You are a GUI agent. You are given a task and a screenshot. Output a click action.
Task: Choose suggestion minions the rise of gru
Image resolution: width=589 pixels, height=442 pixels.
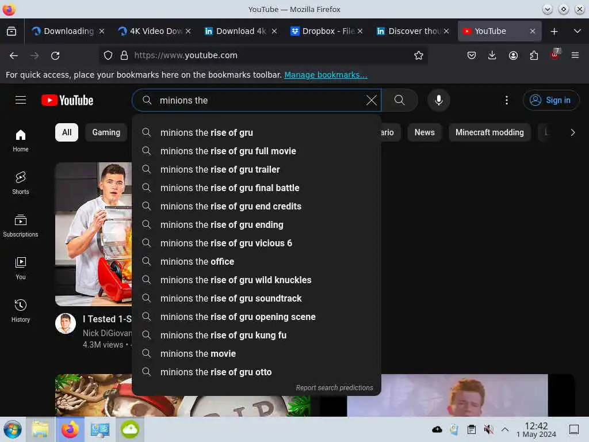point(257,133)
